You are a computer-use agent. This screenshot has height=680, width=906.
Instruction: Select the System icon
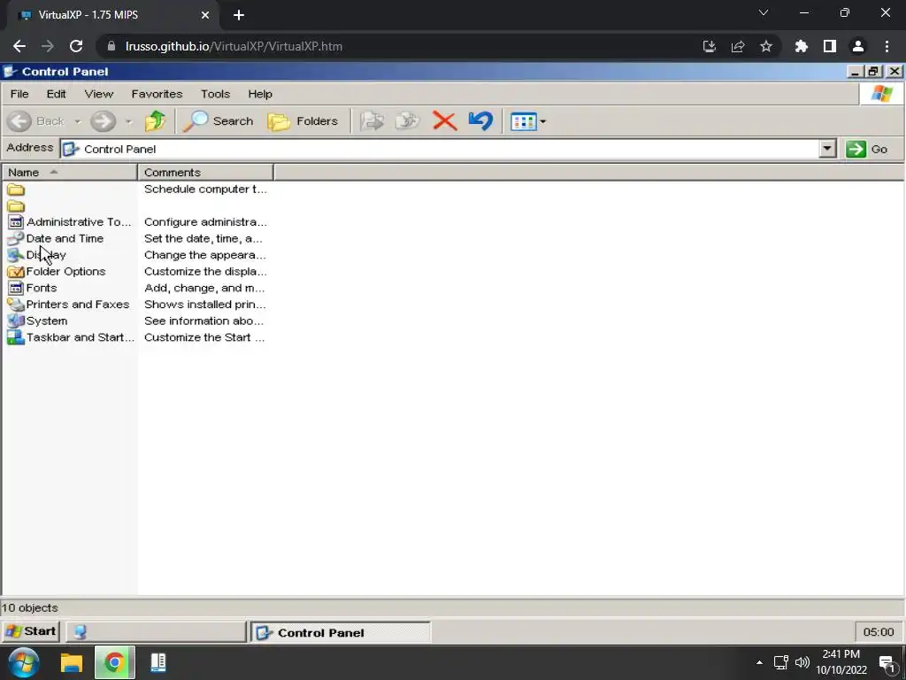16,321
